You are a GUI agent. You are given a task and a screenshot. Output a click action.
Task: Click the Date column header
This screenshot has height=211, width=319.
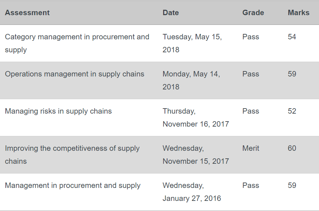coord(171,13)
